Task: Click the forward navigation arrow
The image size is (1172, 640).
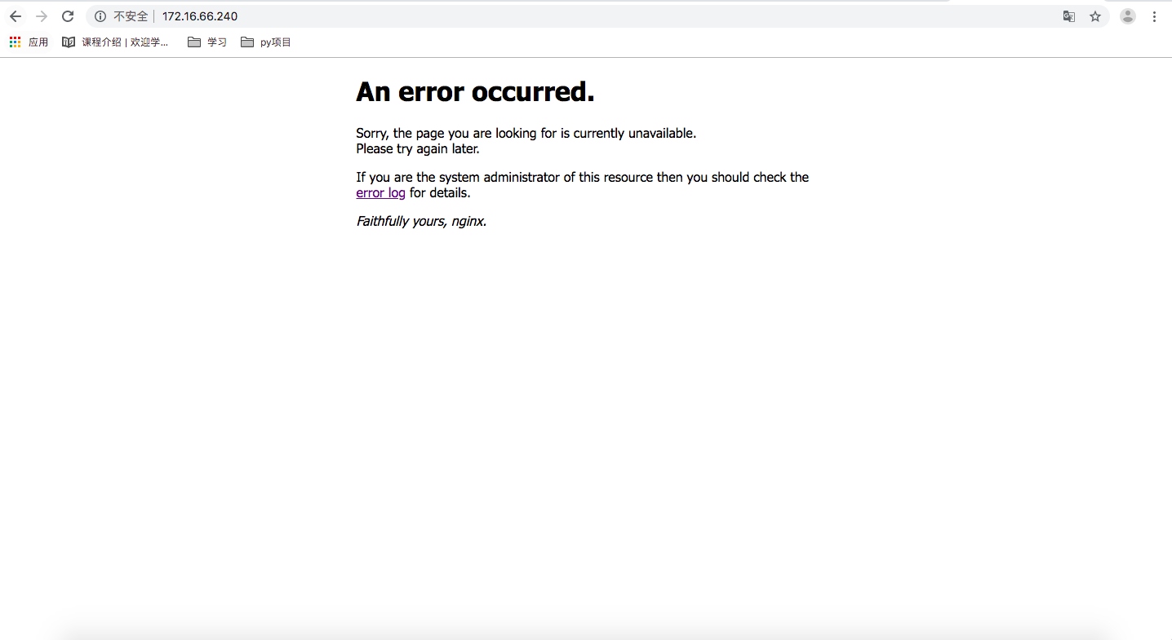Action: (x=42, y=16)
